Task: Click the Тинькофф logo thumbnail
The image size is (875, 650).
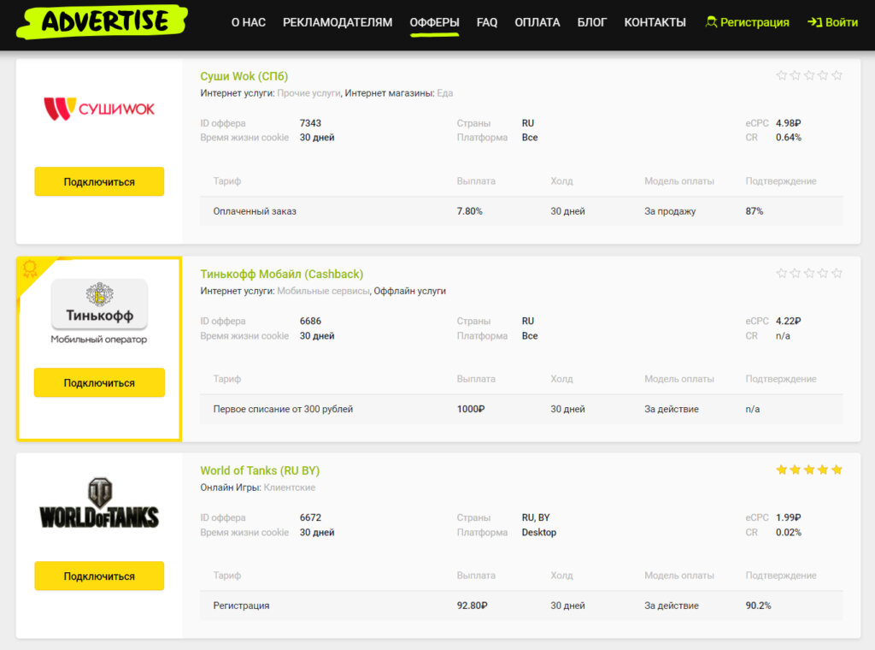Action: tap(99, 311)
